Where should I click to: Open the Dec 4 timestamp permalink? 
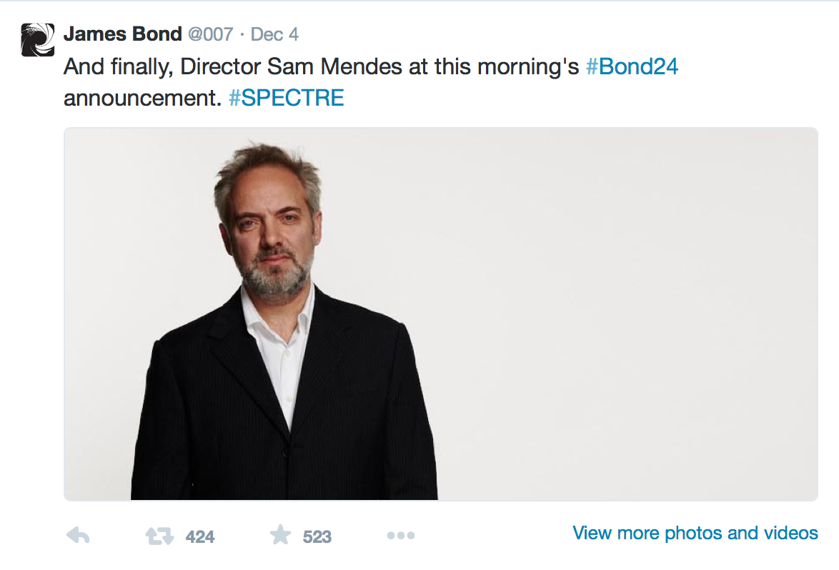[274, 34]
